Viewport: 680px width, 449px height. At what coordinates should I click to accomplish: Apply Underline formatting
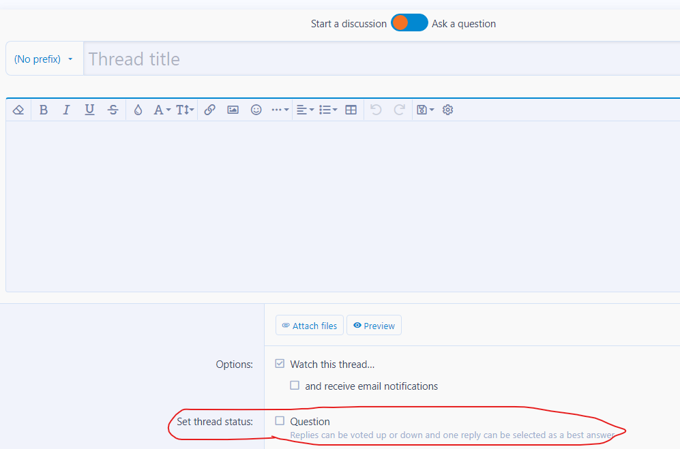coord(89,110)
